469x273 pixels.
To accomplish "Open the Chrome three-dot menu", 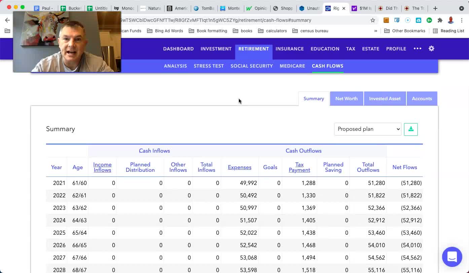I will (x=462, y=20).
